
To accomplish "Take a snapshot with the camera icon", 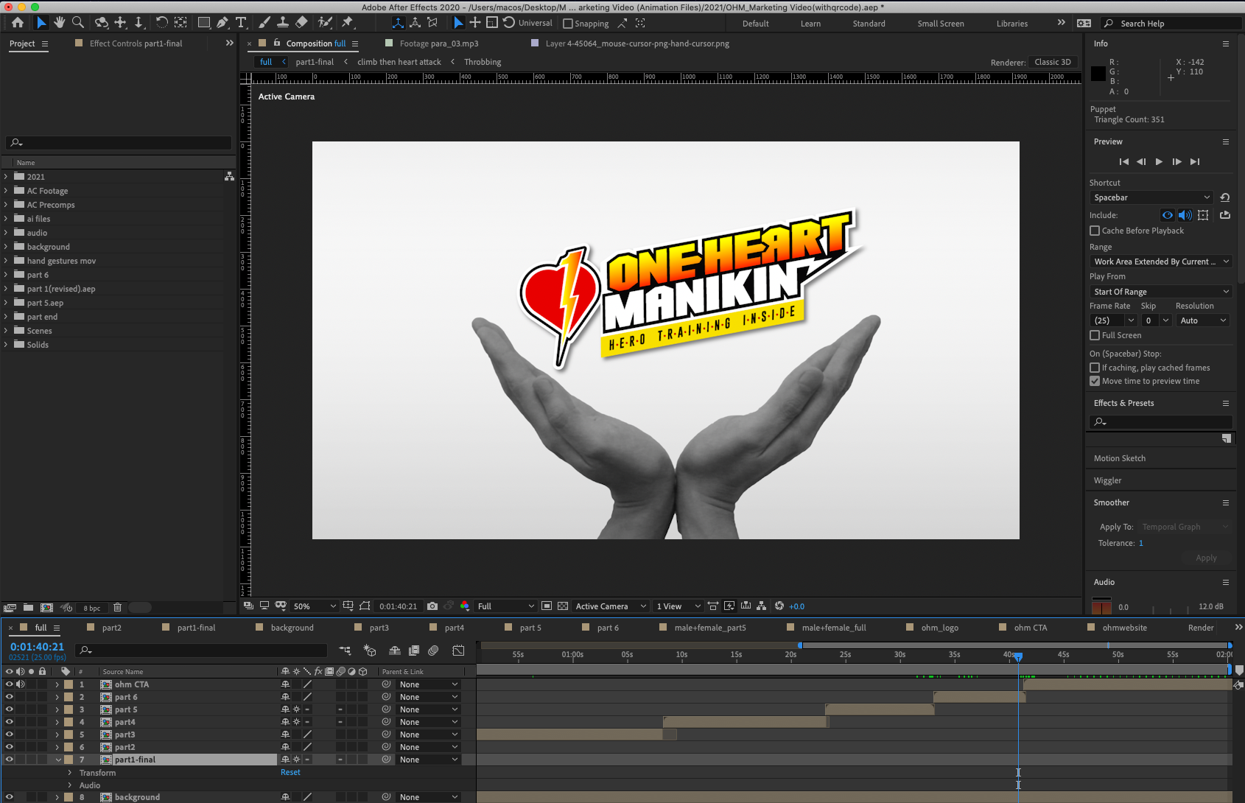I will 432,606.
